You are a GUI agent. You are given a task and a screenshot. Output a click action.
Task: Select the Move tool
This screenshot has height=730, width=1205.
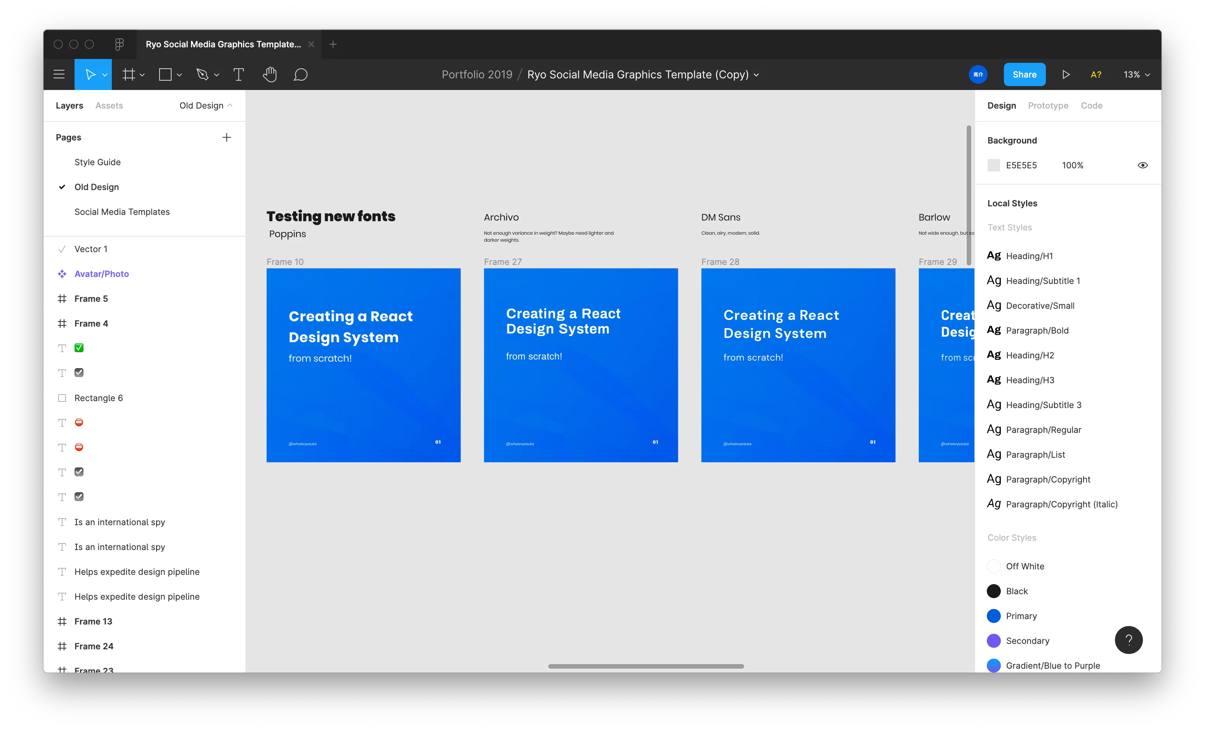point(90,74)
